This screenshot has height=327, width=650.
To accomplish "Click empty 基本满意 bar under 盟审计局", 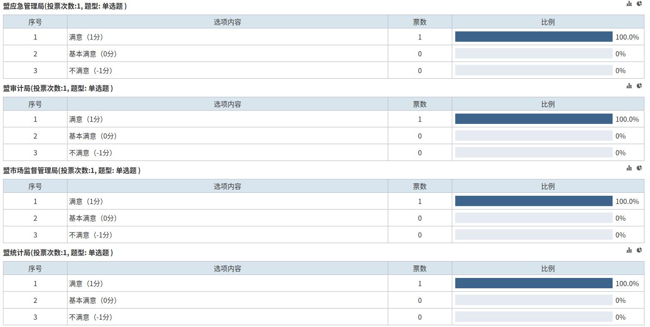I will [x=533, y=136].
